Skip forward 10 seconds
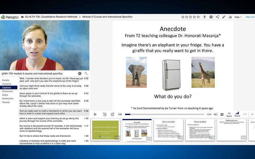The height and width of the screenshot is (159, 255). (113, 114)
